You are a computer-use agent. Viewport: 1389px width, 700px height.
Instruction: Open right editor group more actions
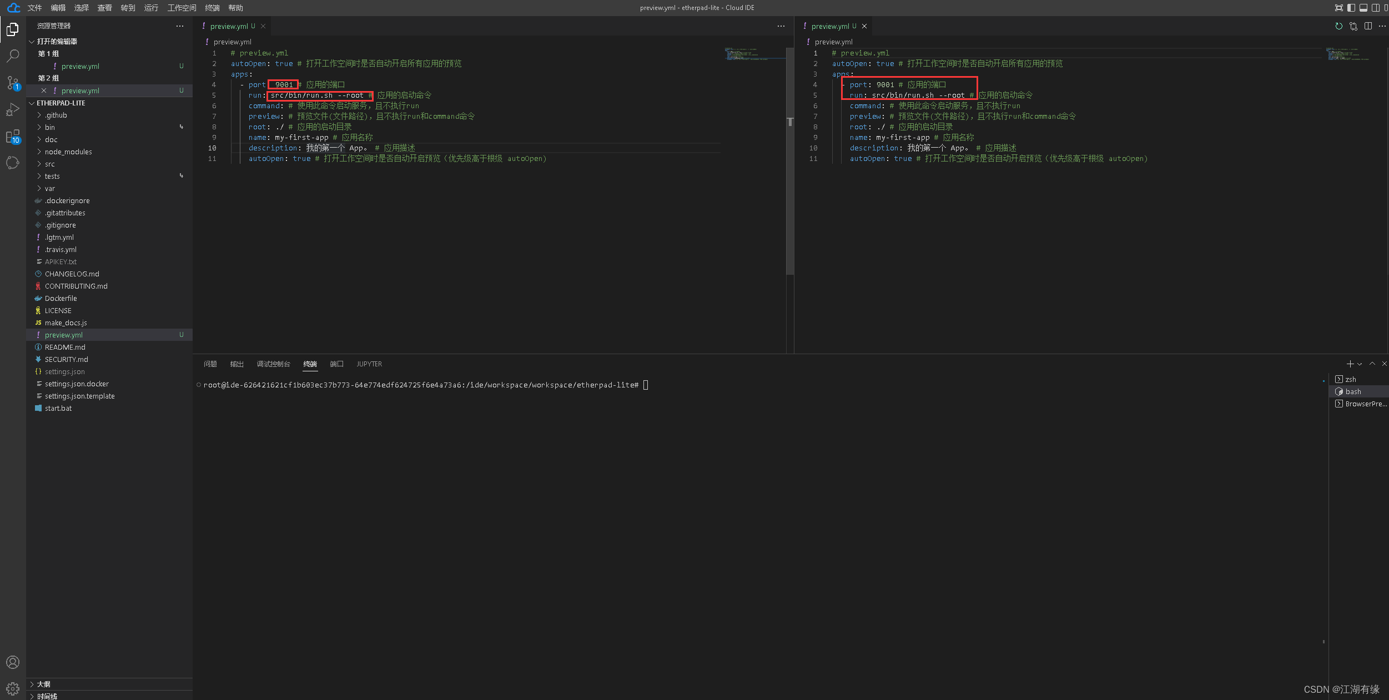(1382, 26)
